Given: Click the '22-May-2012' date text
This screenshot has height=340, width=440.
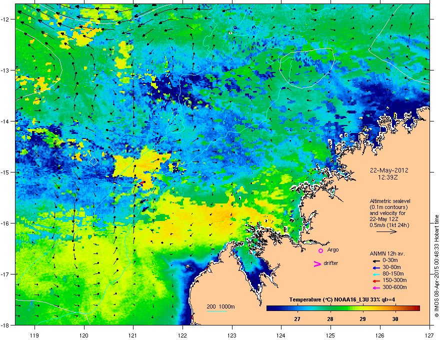Looking at the screenshot, I should pyautogui.click(x=389, y=170).
